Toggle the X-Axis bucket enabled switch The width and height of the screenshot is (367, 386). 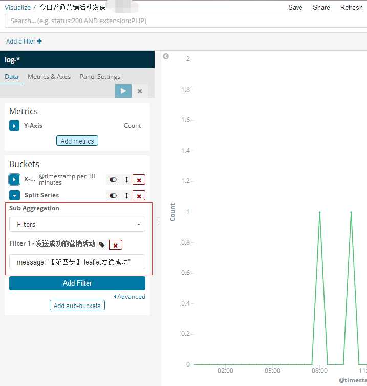click(113, 180)
